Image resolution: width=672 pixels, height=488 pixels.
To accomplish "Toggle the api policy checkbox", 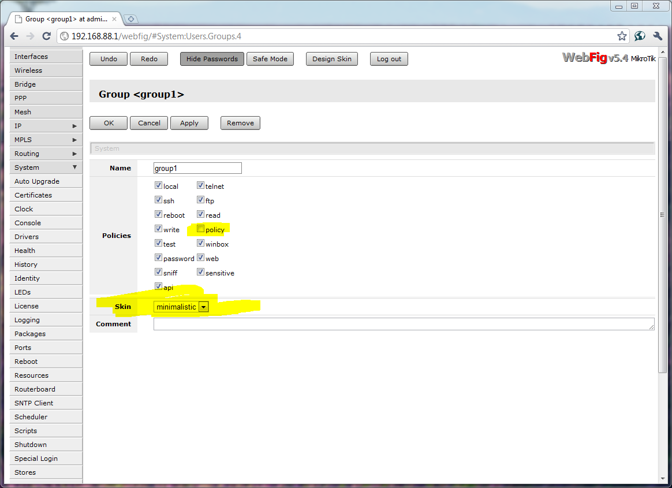I will click(158, 286).
